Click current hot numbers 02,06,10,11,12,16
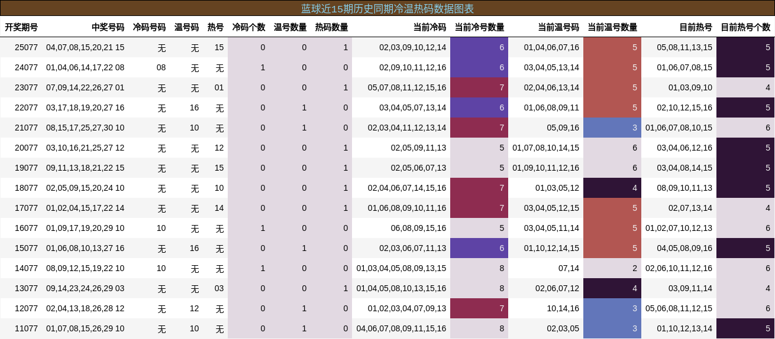The height and width of the screenshot is (339, 775). pos(679,268)
